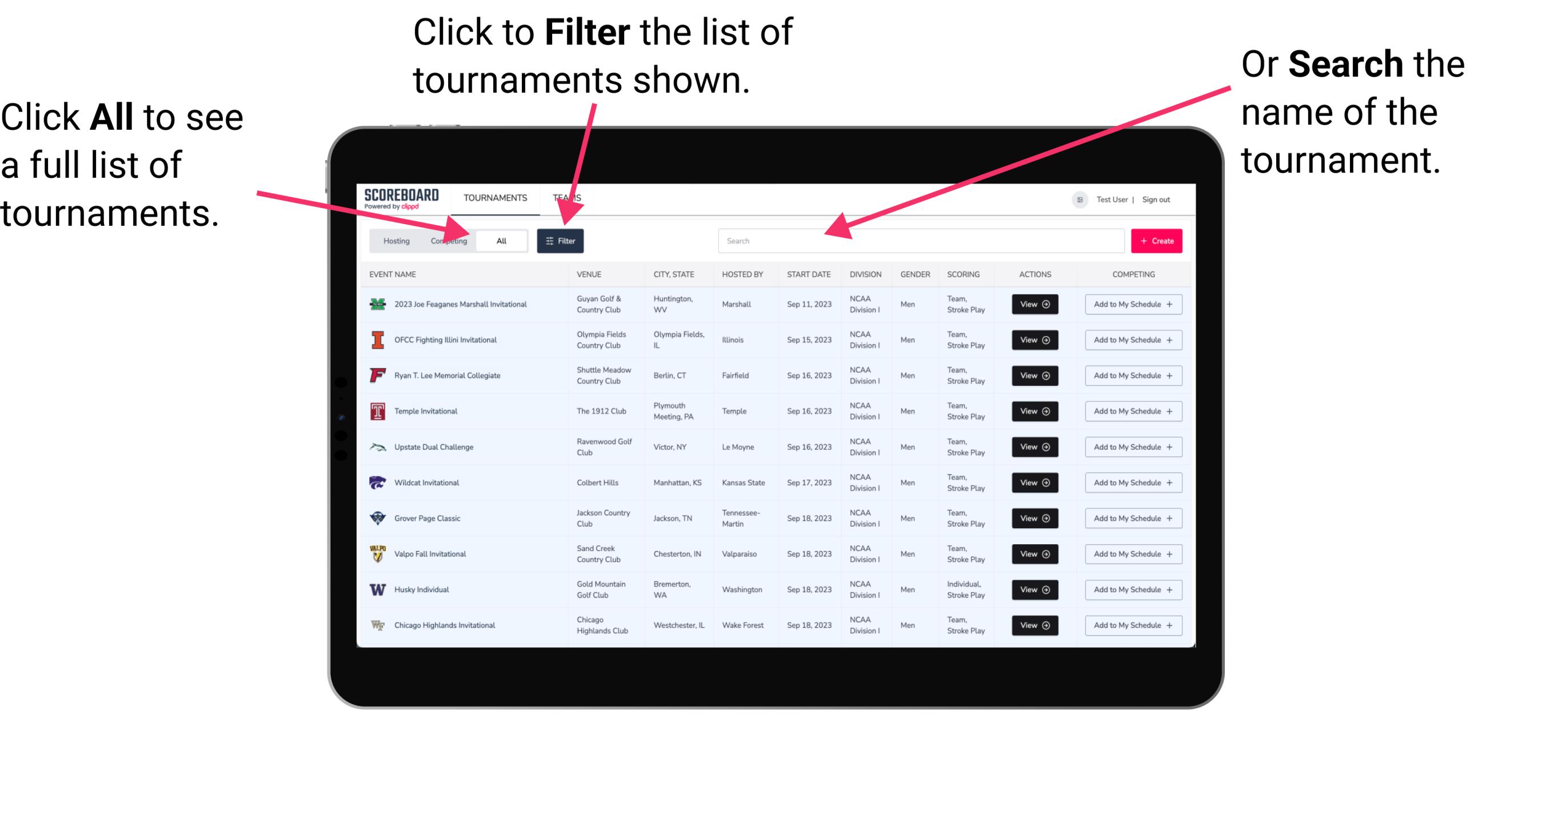Click TEAMS navigation menu item
Viewport: 1550px width, 834px height.
571,197
